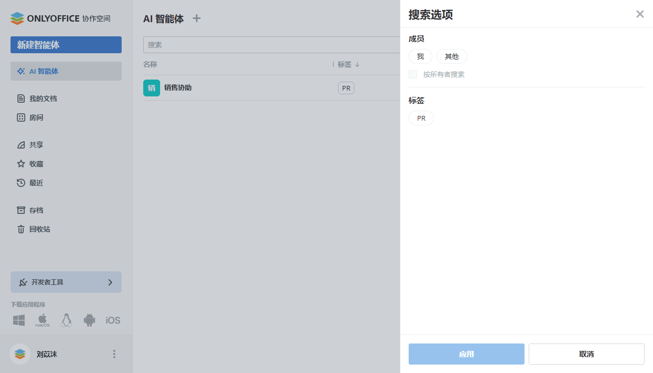This screenshot has height=373, width=653.
Task: Click the Windows app download icon
Action: 19,320
